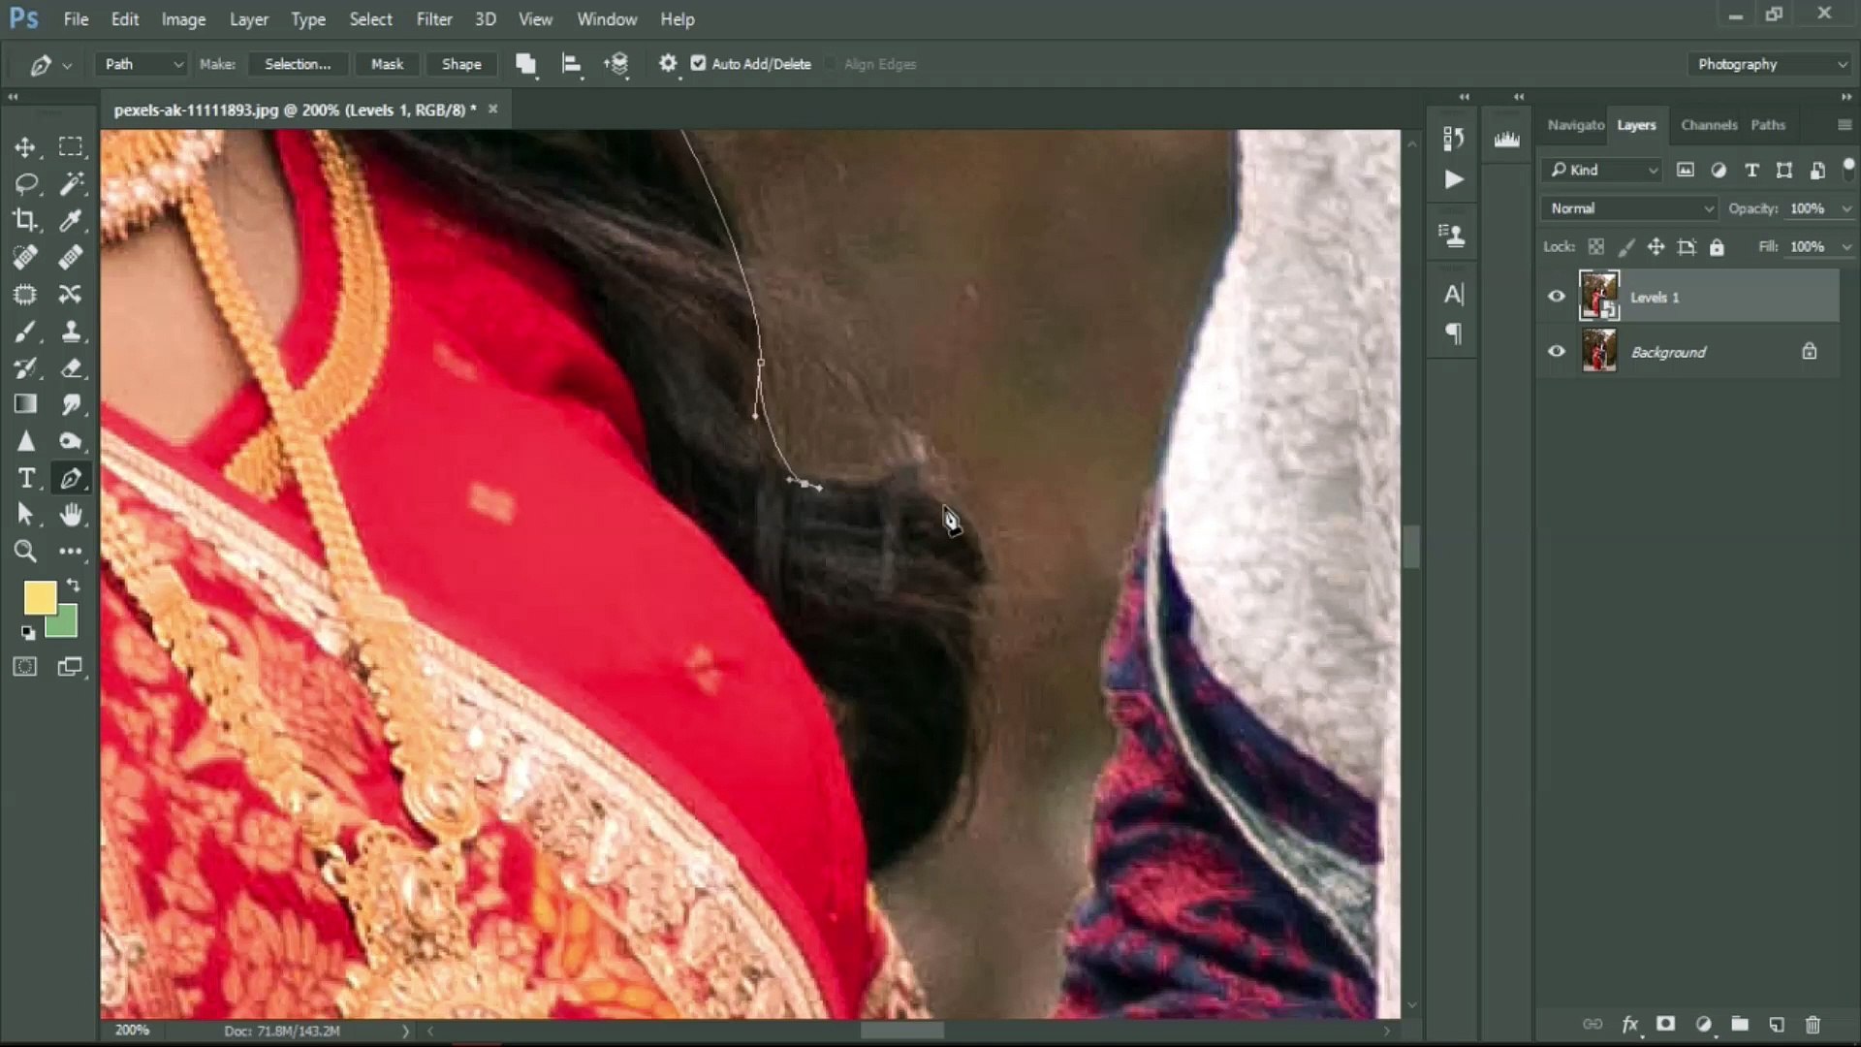
Task: Click the yellow foreground color swatch
Action: pos(40,596)
